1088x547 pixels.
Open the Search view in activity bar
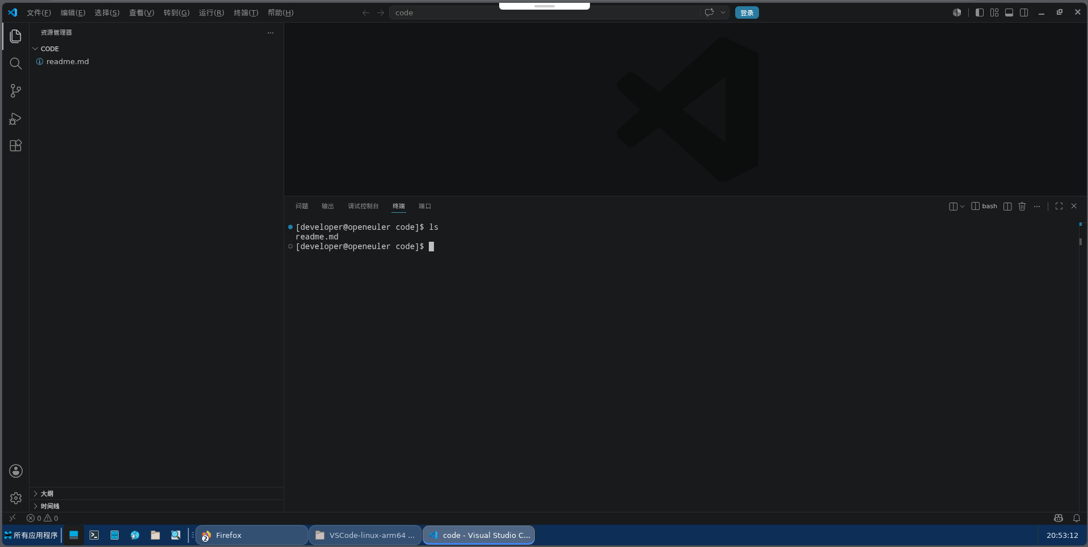(x=16, y=64)
